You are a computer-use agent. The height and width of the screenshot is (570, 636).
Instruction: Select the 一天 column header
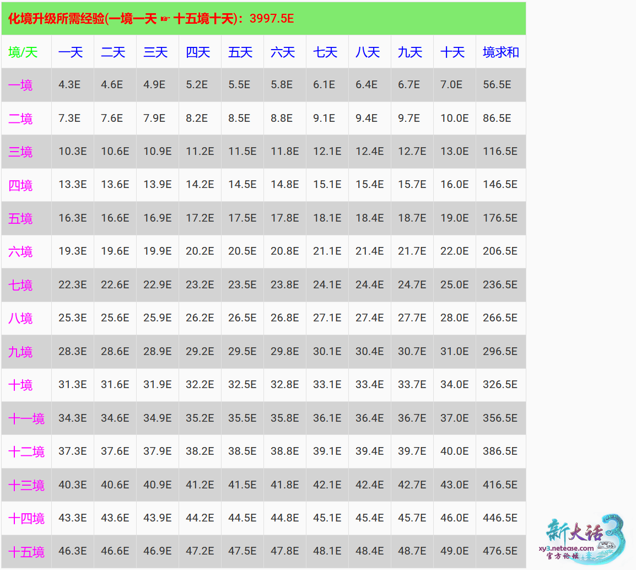73,52
